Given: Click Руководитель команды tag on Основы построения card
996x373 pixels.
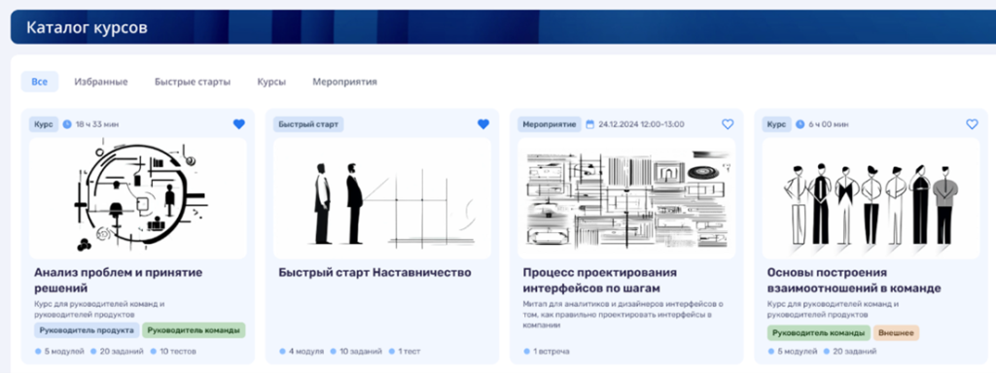Looking at the screenshot, I should [x=819, y=333].
